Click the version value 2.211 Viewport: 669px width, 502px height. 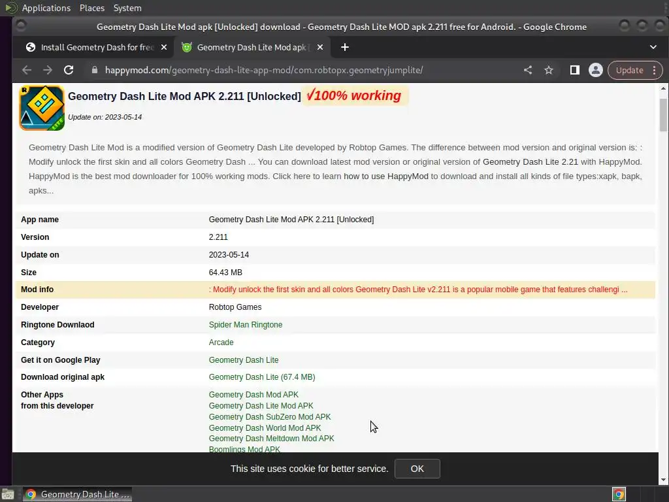coord(218,237)
